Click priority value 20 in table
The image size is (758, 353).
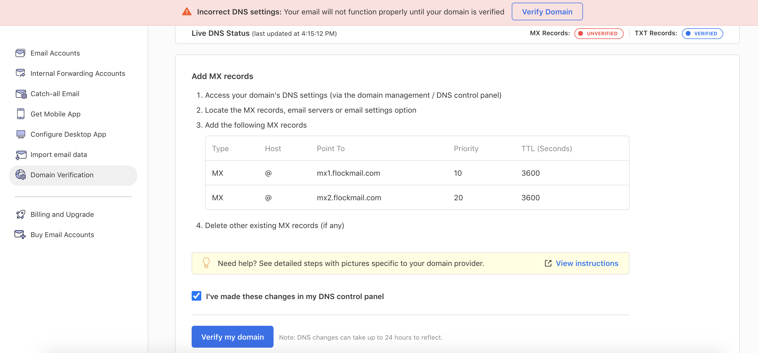[458, 198]
